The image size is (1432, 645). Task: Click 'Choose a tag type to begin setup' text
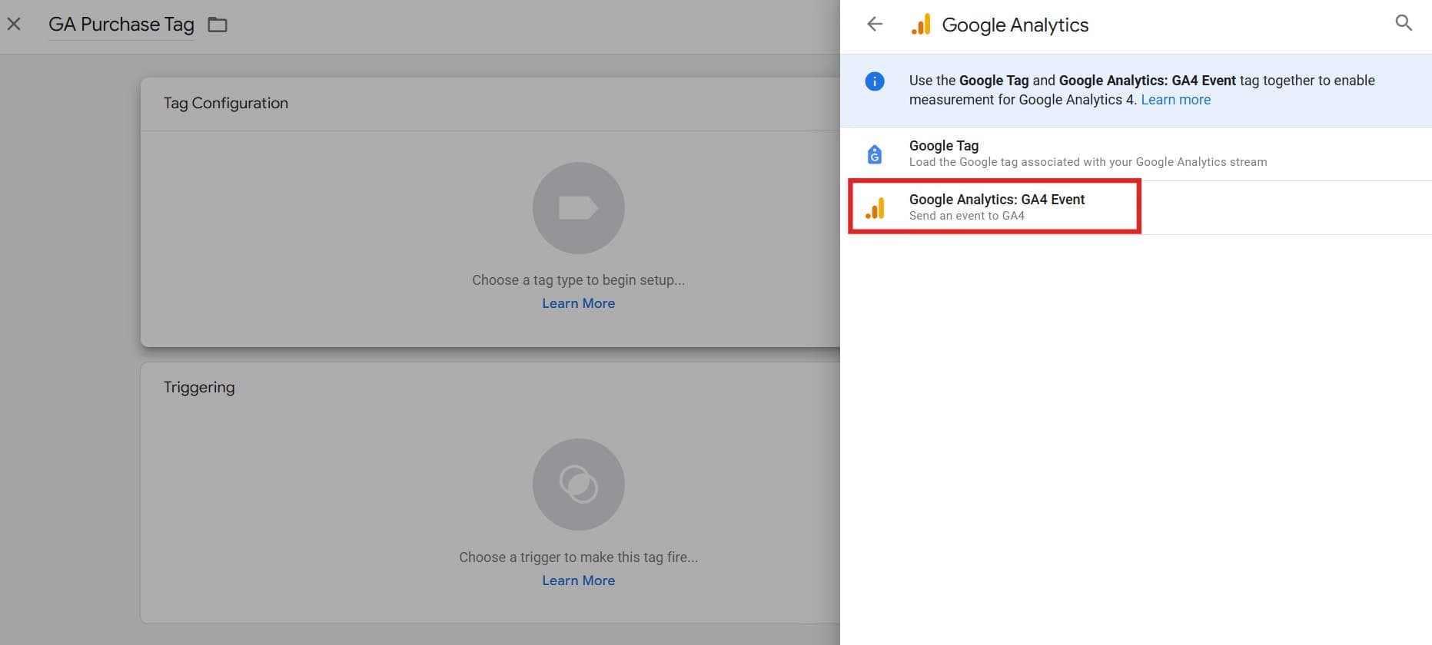pos(578,280)
